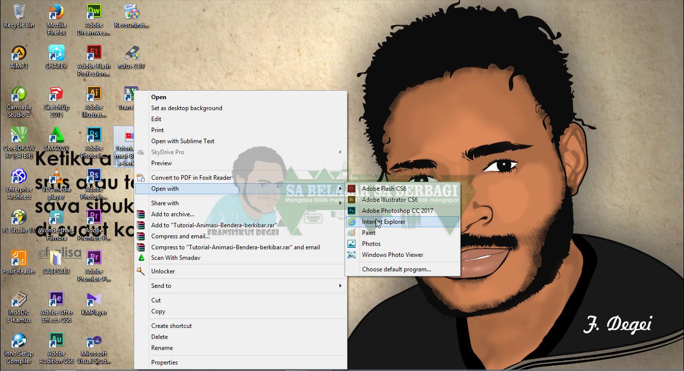Choose Unlocker from the context menu
Image resolution: width=684 pixels, height=371 pixels.
(x=240, y=271)
